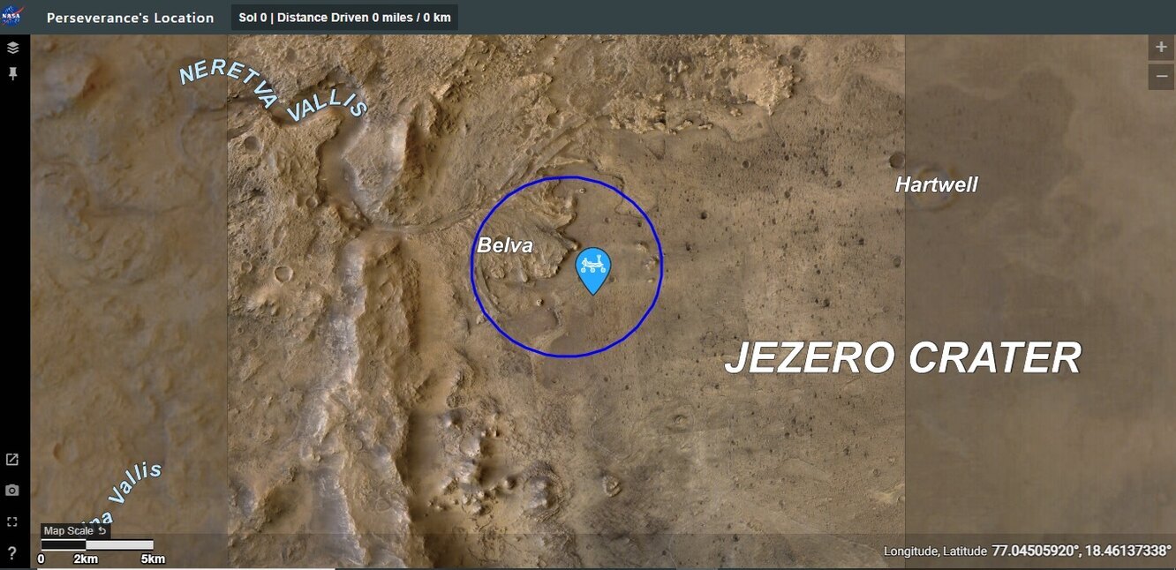Zoom in with the plus button
The image size is (1176, 570).
1161,48
